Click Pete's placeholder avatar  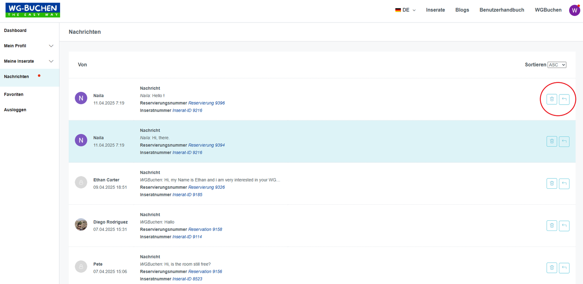pyautogui.click(x=81, y=267)
